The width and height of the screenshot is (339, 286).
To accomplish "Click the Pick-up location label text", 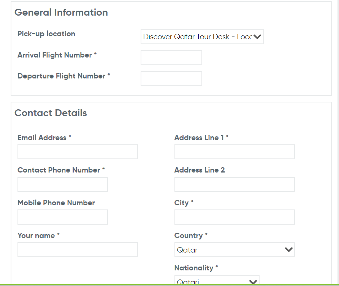I will coord(46,34).
